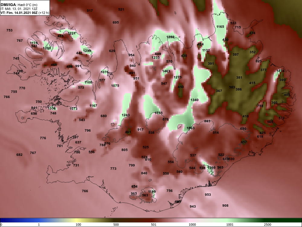Click the map value "1132"
302x227 pixels.
pos(206,50)
